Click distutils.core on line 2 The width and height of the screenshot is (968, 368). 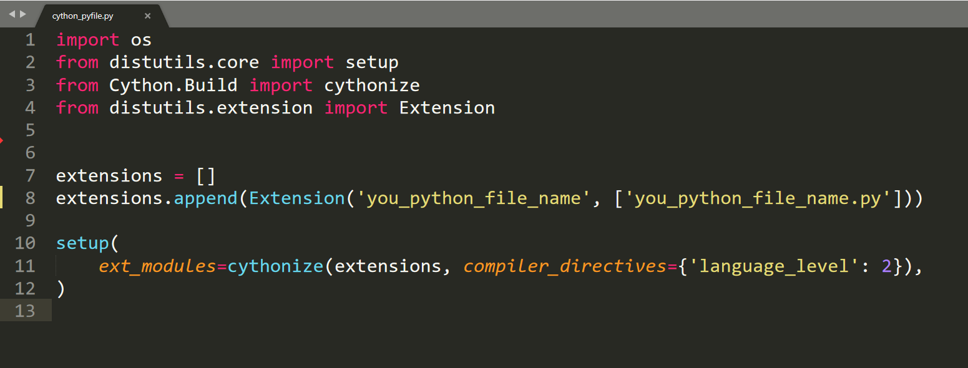[184, 62]
